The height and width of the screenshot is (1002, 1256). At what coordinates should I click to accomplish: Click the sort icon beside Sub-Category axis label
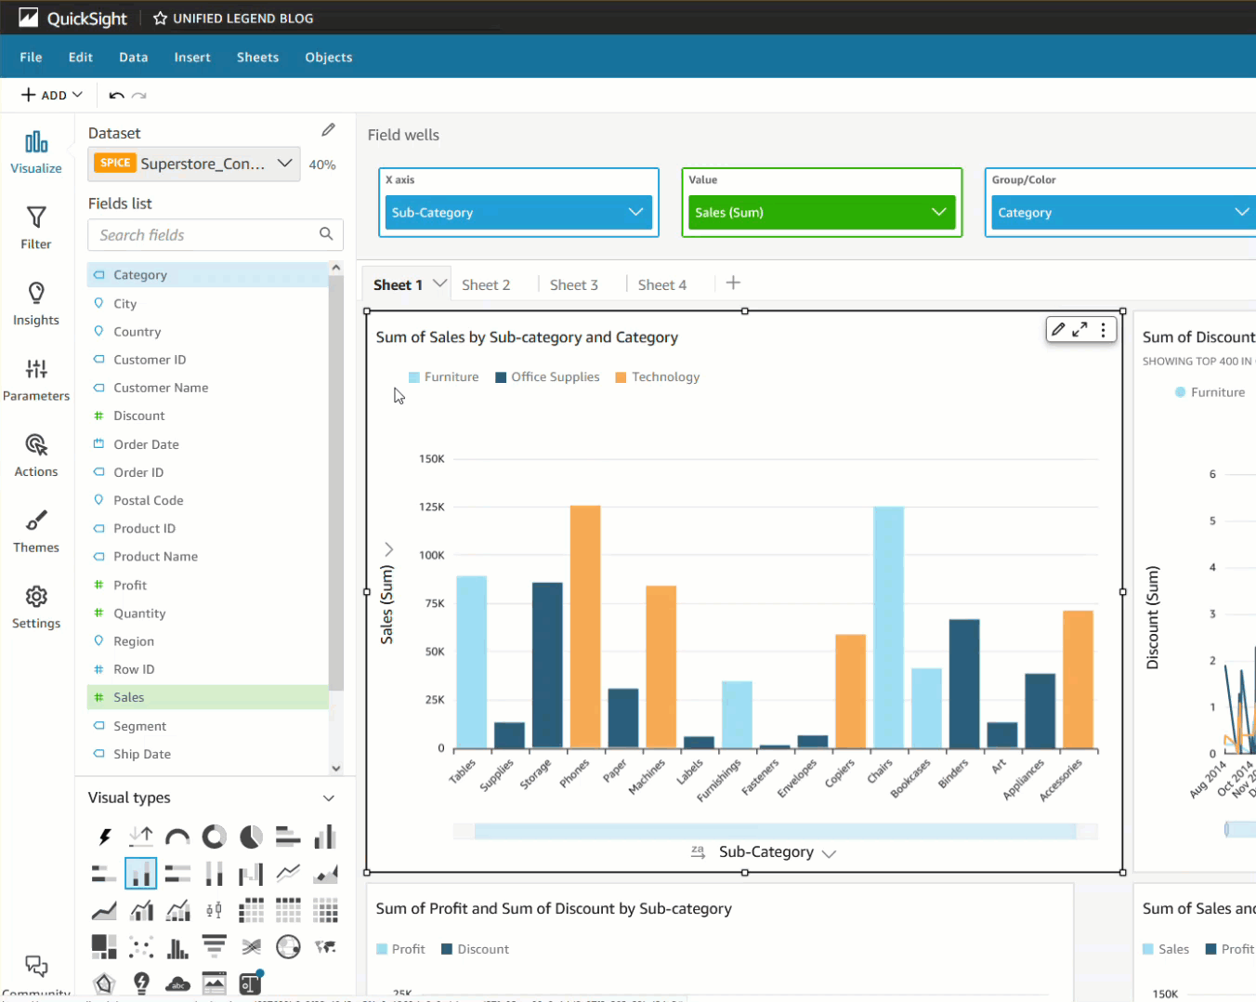(x=698, y=851)
